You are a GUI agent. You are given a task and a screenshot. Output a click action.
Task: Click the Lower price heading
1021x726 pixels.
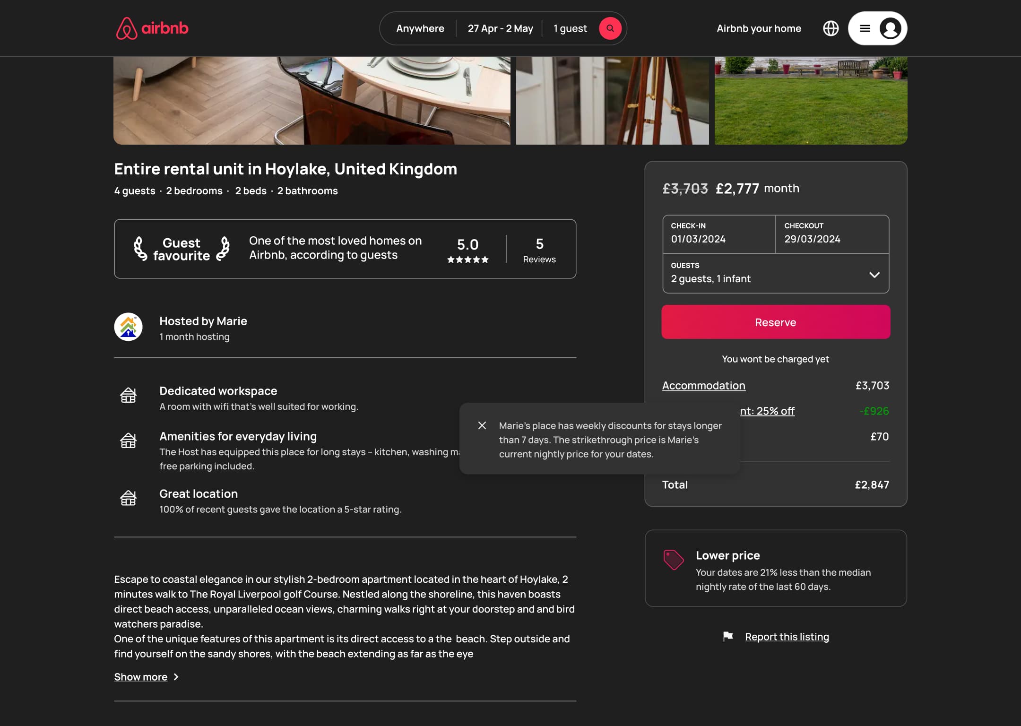tap(727, 555)
